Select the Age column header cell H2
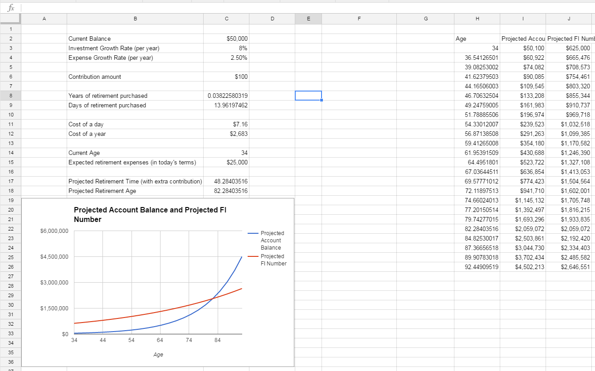The image size is (595, 371). pyautogui.click(x=477, y=39)
